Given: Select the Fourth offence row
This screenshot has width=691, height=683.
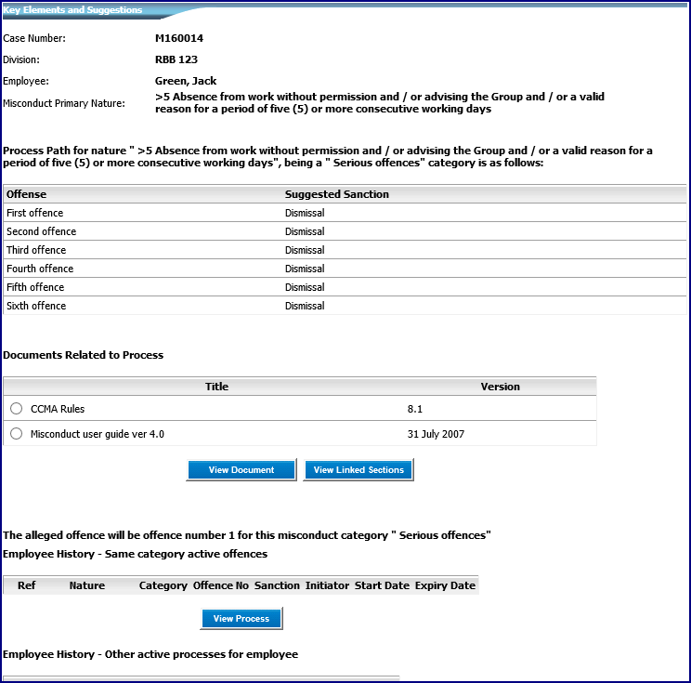Looking at the screenshot, I should (345, 269).
